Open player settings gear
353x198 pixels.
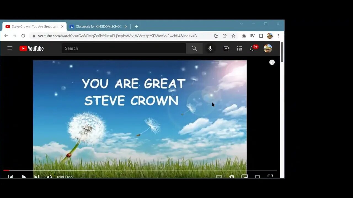pyautogui.click(x=232, y=177)
